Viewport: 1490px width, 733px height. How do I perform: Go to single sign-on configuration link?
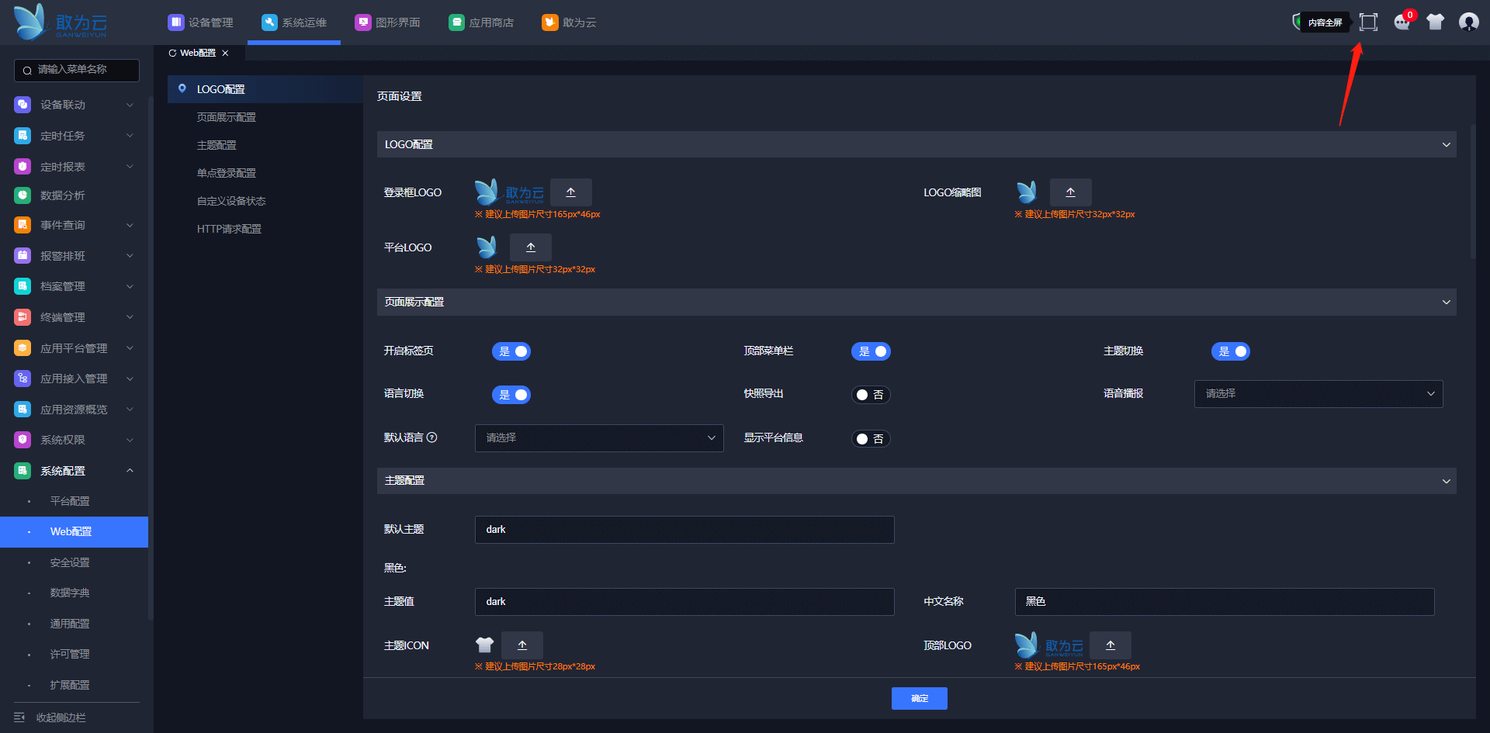[x=226, y=173]
